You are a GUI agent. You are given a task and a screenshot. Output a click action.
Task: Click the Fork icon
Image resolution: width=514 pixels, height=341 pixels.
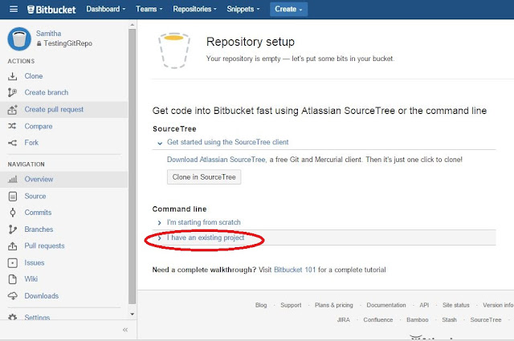[x=13, y=143]
